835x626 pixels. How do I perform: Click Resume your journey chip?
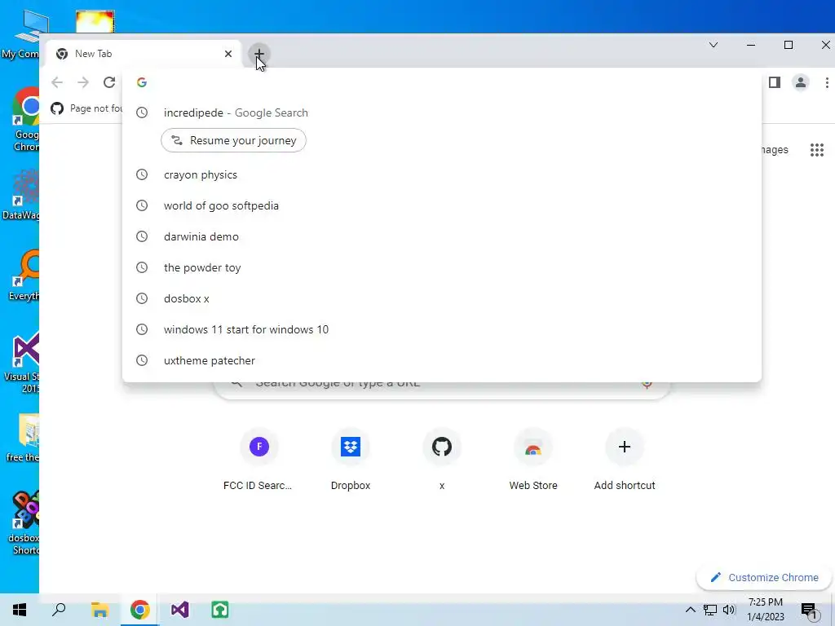click(233, 140)
